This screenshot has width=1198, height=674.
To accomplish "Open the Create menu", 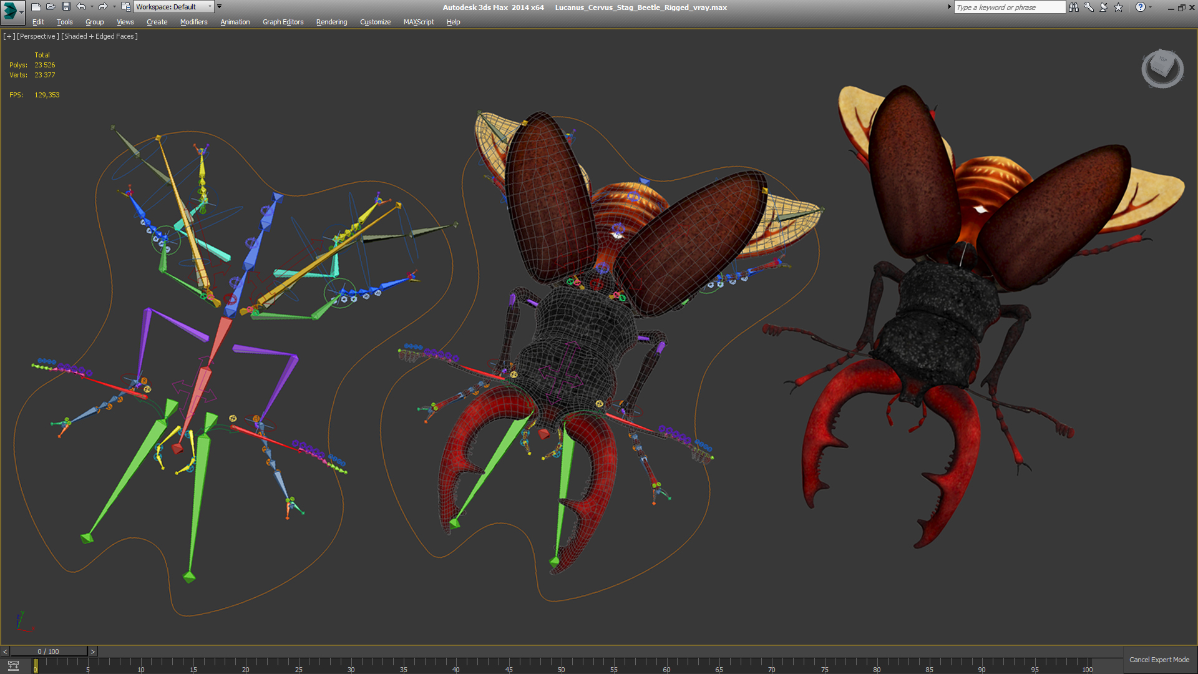I will pyautogui.click(x=157, y=22).
